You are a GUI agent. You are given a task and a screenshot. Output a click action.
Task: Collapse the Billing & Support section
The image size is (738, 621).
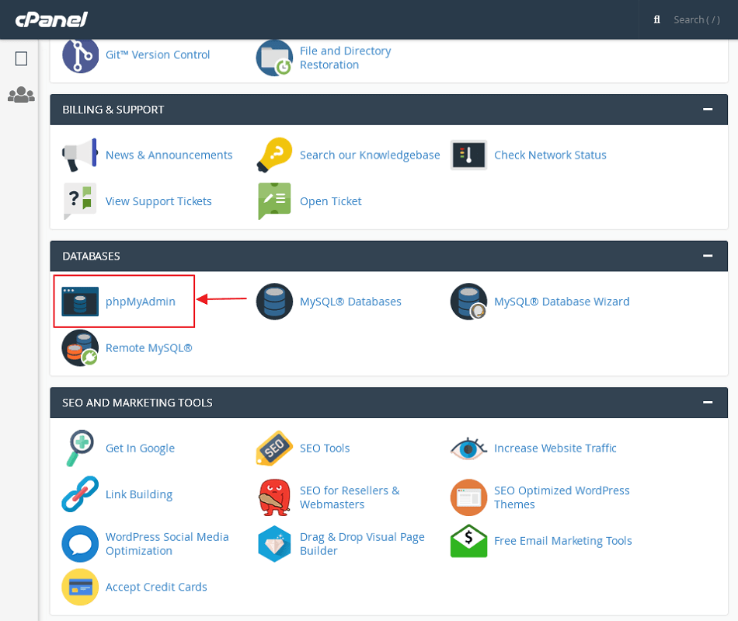tap(708, 110)
